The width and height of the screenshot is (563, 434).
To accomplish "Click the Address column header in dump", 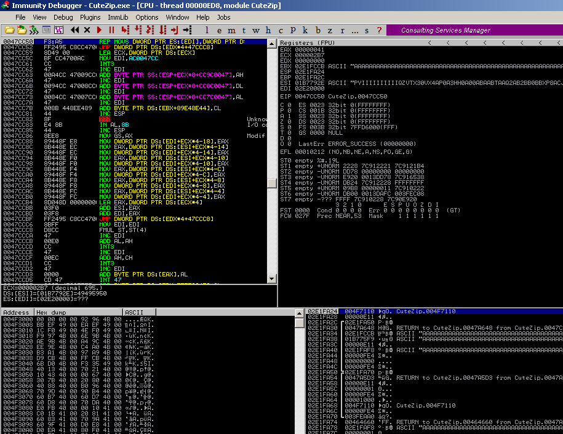I will 18,312.
